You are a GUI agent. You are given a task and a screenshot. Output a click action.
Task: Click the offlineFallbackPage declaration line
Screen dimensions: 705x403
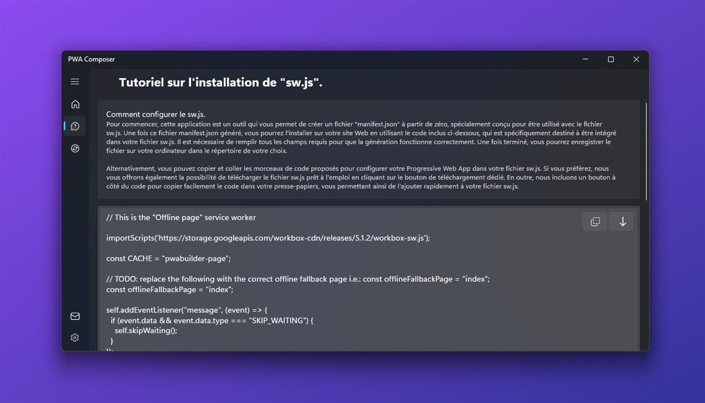coord(169,290)
